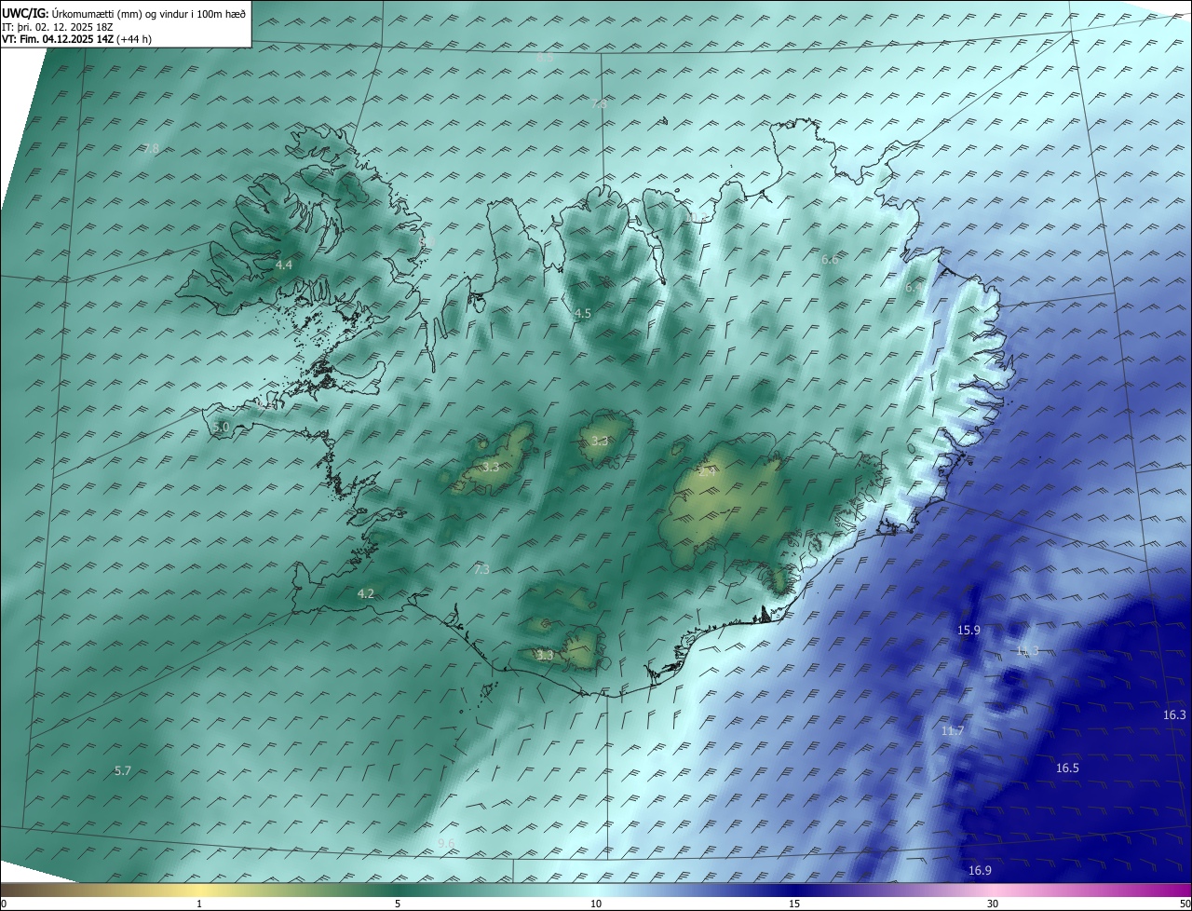Click the 3.3 value on the southernmost glacier
Screen dimensions: 1192x911
point(546,656)
